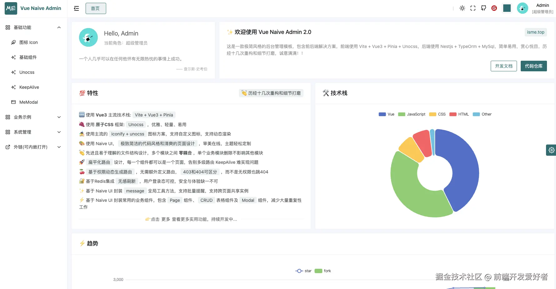Click the 403和404可区分 tag
556x289 pixels.
pos(200,172)
